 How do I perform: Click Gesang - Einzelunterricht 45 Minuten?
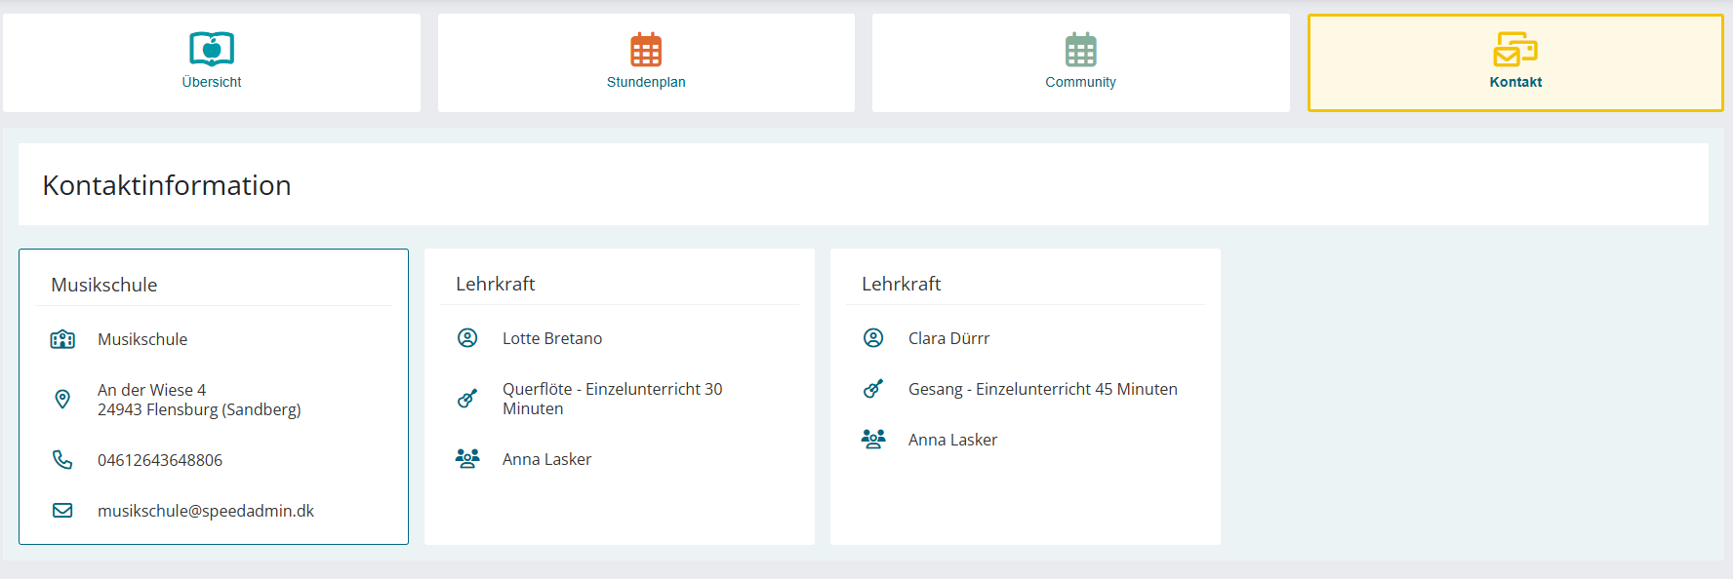[1043, 389]
